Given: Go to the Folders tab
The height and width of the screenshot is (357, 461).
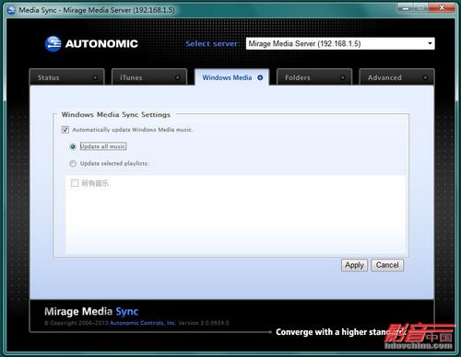Looking at the screenshot, I should [314, 77].
